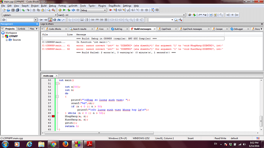Expand the Sources folder tree node
Image resolution: width=264 pixels, height=148 pixels.
pyautogui.click(x=7, y=40)
